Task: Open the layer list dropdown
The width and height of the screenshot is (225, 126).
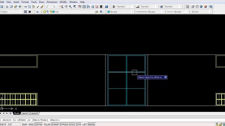Action: click(x=93, y=12)
